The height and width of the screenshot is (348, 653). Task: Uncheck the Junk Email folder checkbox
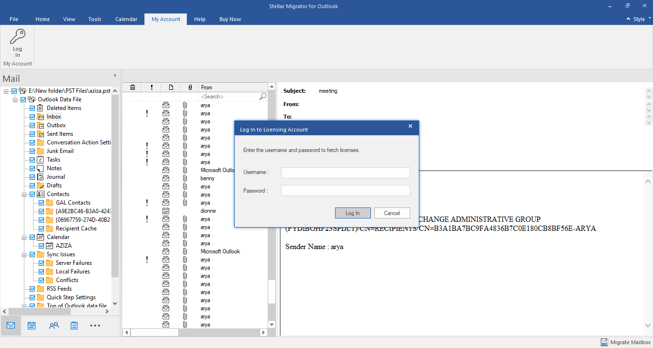point(33,151)
